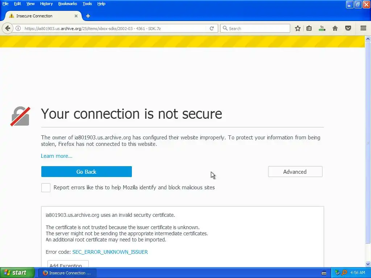Screen dimensions: 371x278
Task: Open the View menu
Action: (30, 4)
